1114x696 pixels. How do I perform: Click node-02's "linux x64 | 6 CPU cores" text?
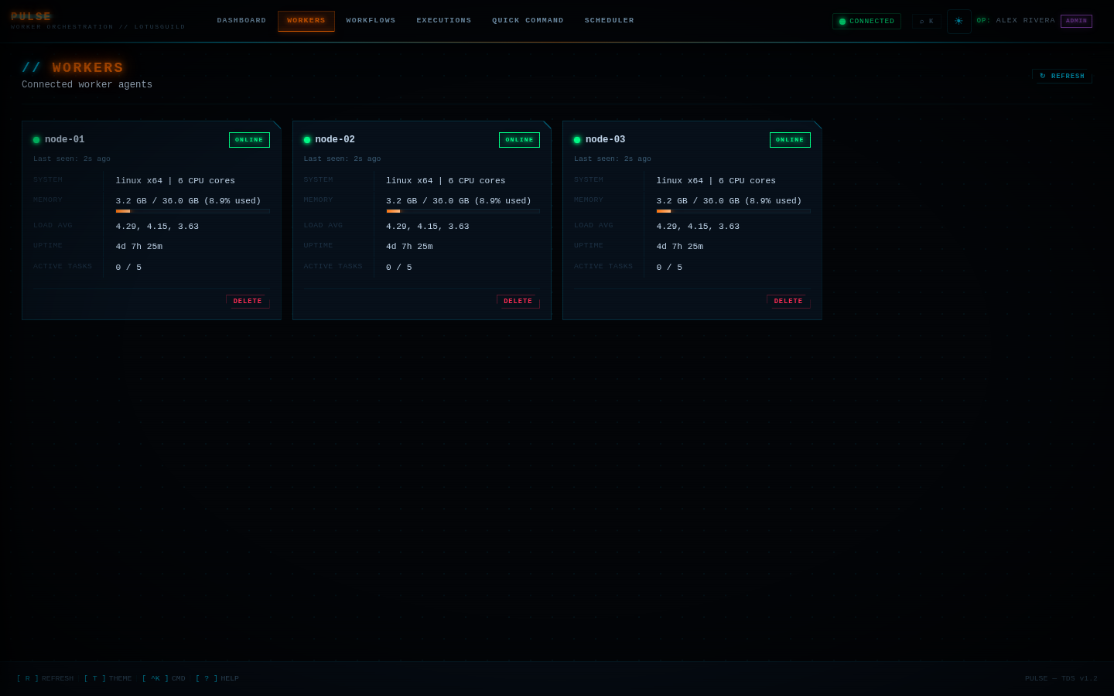coord(446,181)
